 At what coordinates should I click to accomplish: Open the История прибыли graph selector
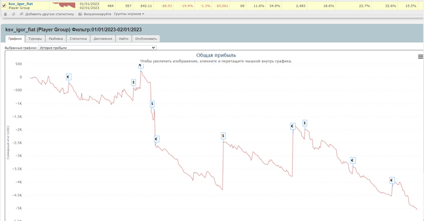(98, 48)
